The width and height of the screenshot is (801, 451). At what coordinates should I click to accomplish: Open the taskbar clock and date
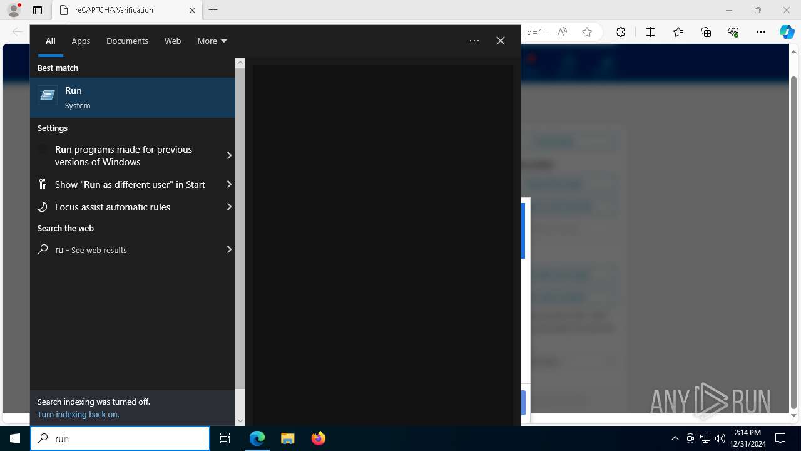tap(748, 438)
